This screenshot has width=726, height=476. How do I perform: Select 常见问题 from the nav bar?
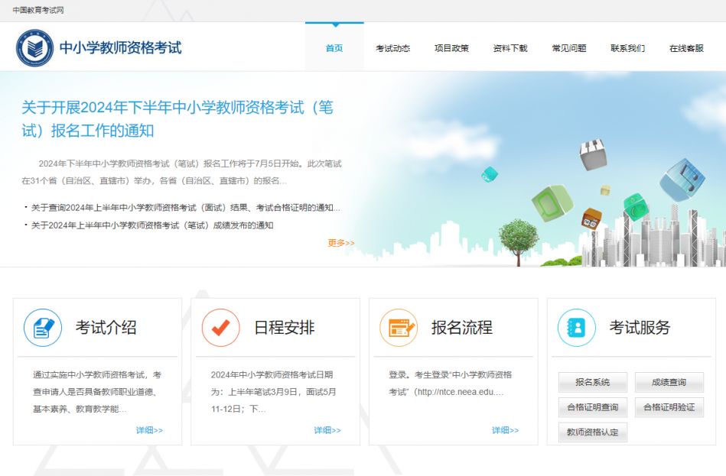[569, 48]
